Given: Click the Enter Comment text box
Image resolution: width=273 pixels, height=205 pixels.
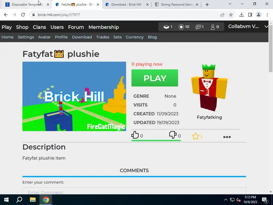Looking at the screenshot, I should click(x=134, y=191).
